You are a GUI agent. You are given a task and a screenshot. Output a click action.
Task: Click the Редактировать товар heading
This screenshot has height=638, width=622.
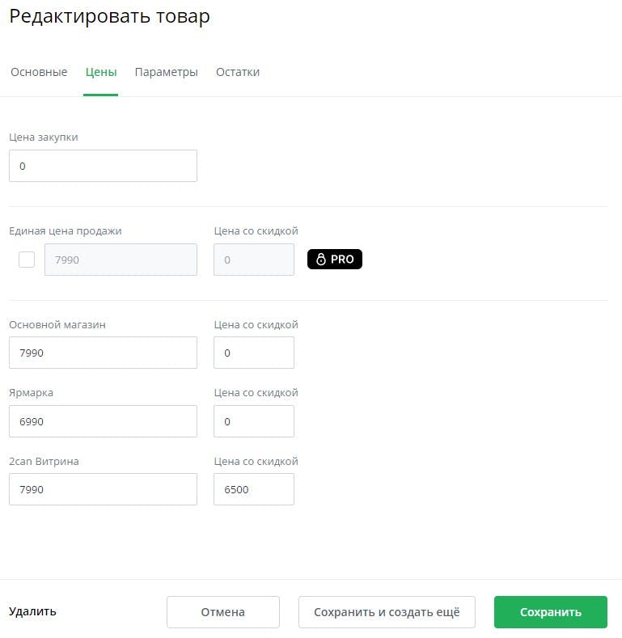109,16
